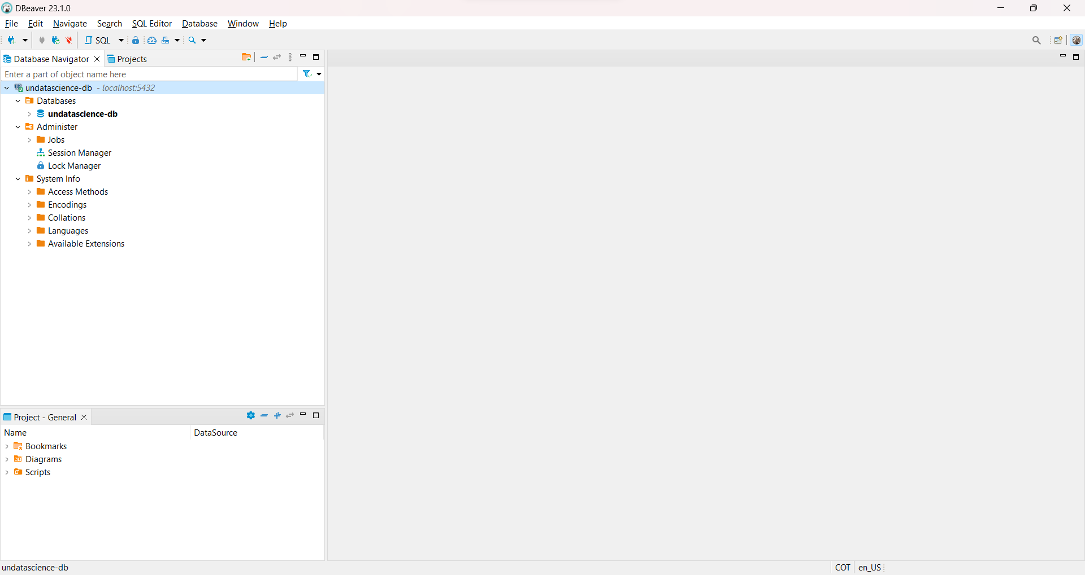Maximize the Project - General panel
This screenshot has height=575, width=1085.
click(x=316, y=415)
